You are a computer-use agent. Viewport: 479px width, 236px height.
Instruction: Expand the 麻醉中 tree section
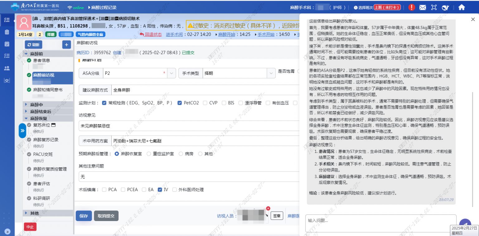pos(26,105)
